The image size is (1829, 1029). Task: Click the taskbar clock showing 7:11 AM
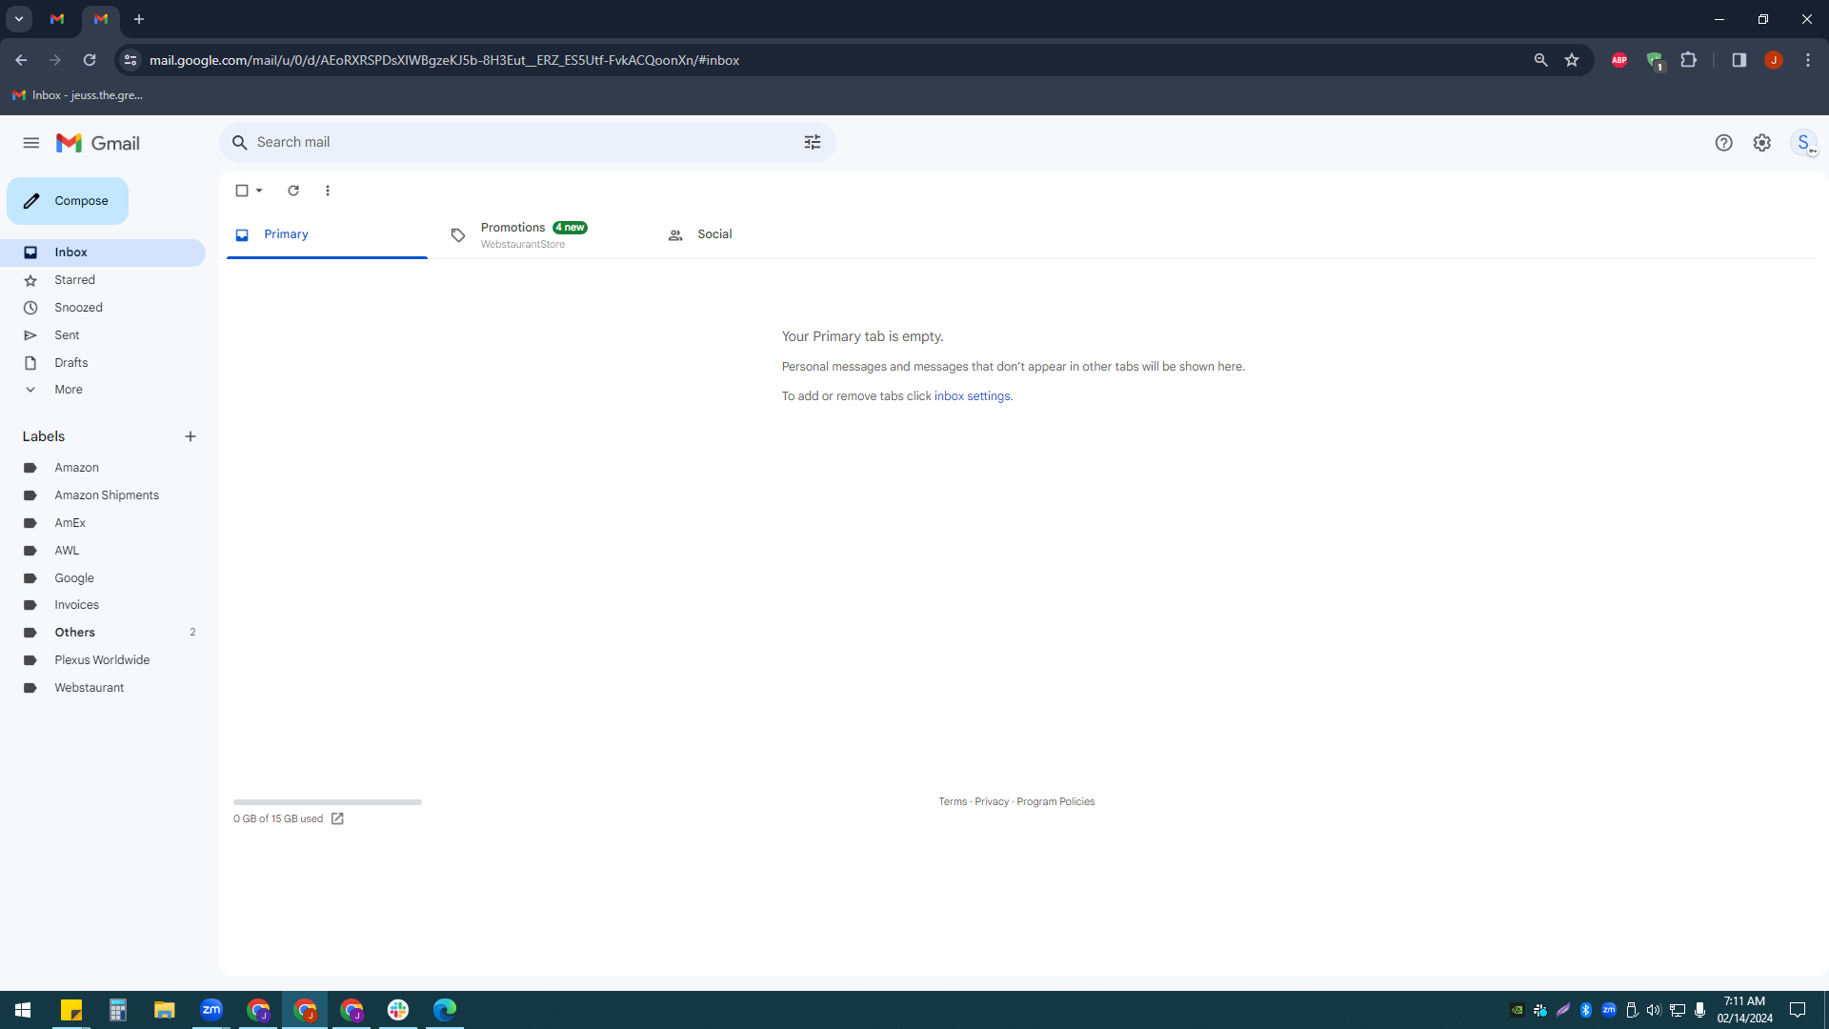click(x=1744, y=1009)
